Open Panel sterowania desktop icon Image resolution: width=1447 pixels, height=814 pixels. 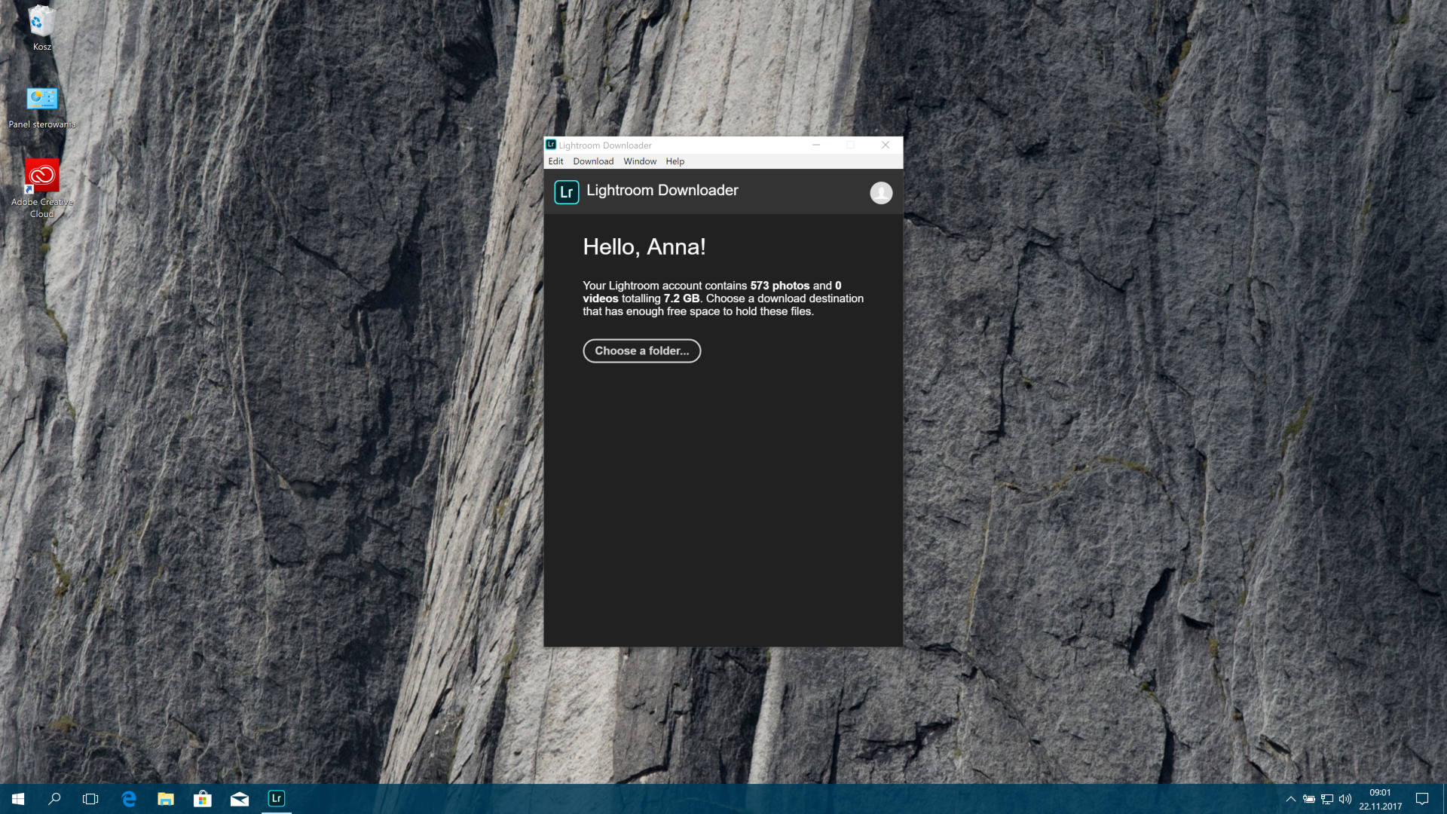pos(42,107)
